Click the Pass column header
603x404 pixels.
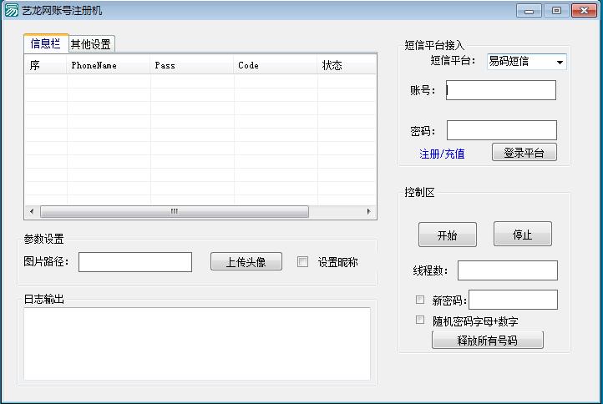[192, 65]
